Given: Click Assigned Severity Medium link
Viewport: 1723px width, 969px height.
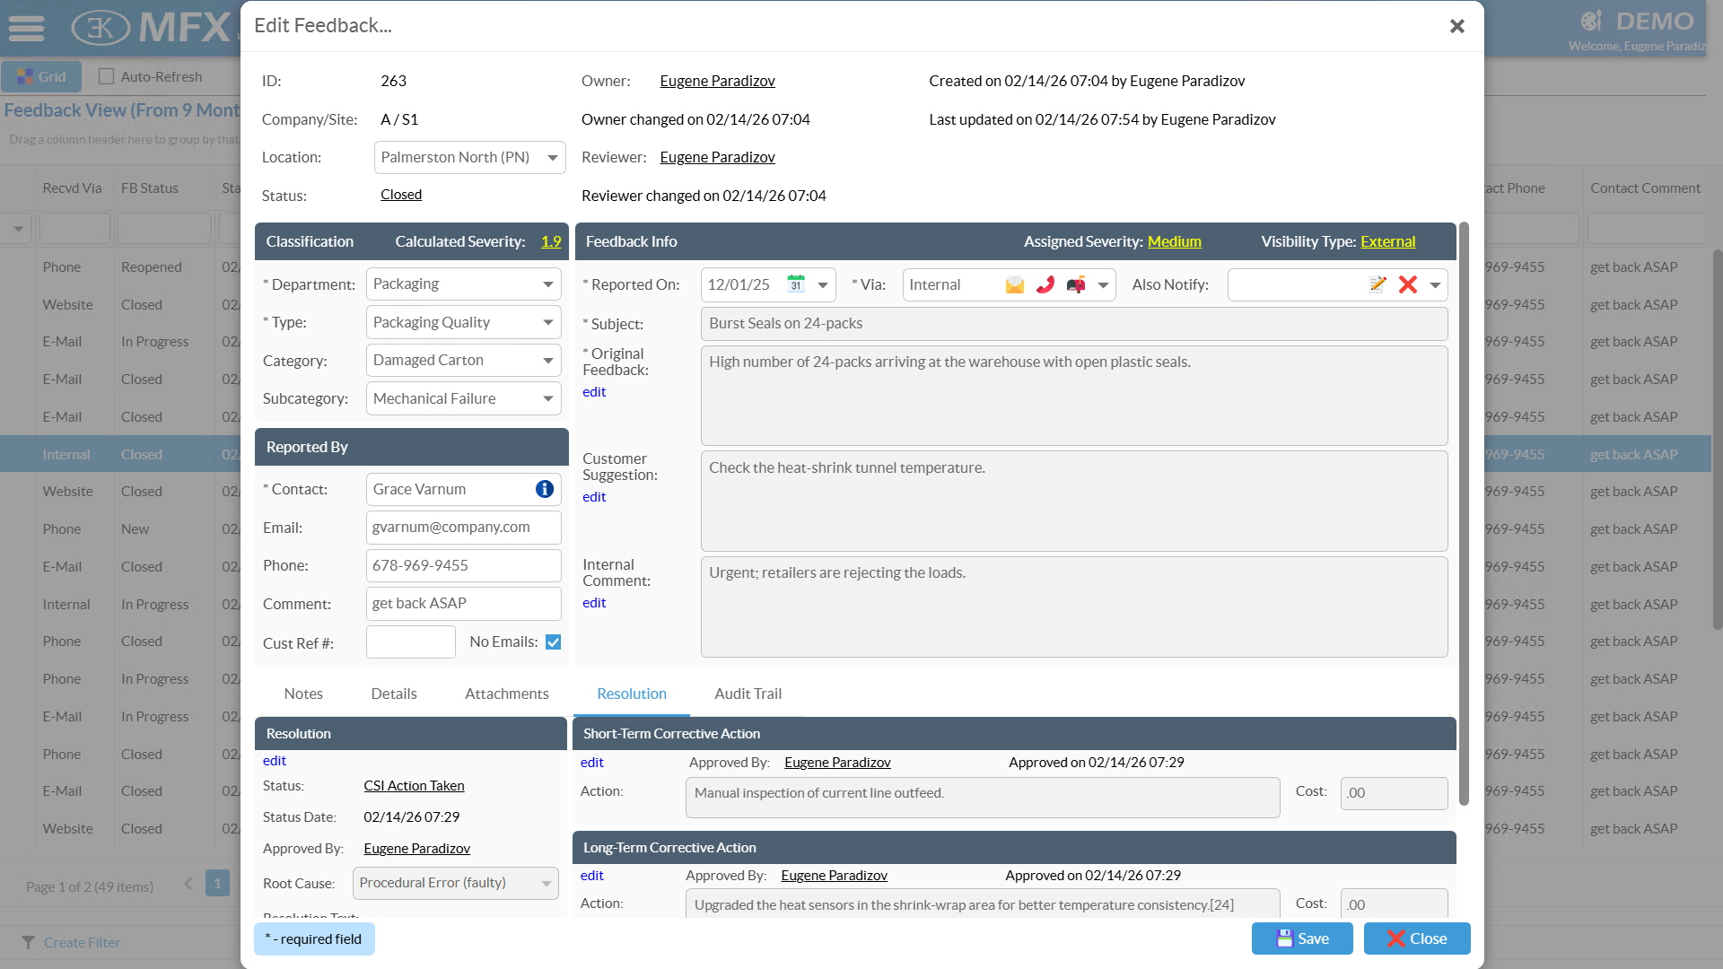Looking at the screenshot, I should 1174,241.
